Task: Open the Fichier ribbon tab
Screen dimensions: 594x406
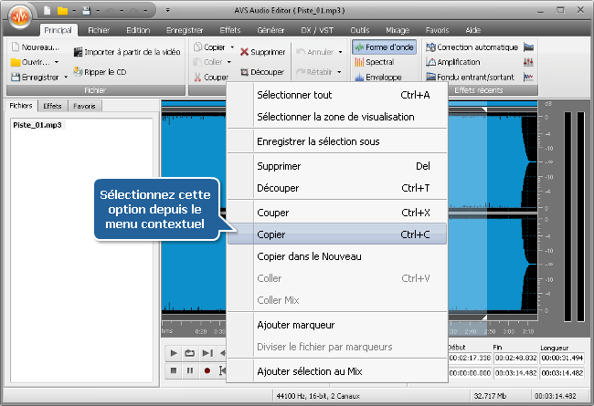Action: [99, 30]
